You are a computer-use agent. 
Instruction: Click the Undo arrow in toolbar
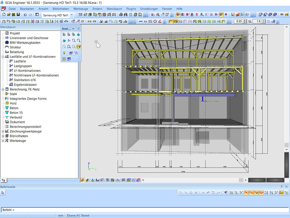[25, 15]
